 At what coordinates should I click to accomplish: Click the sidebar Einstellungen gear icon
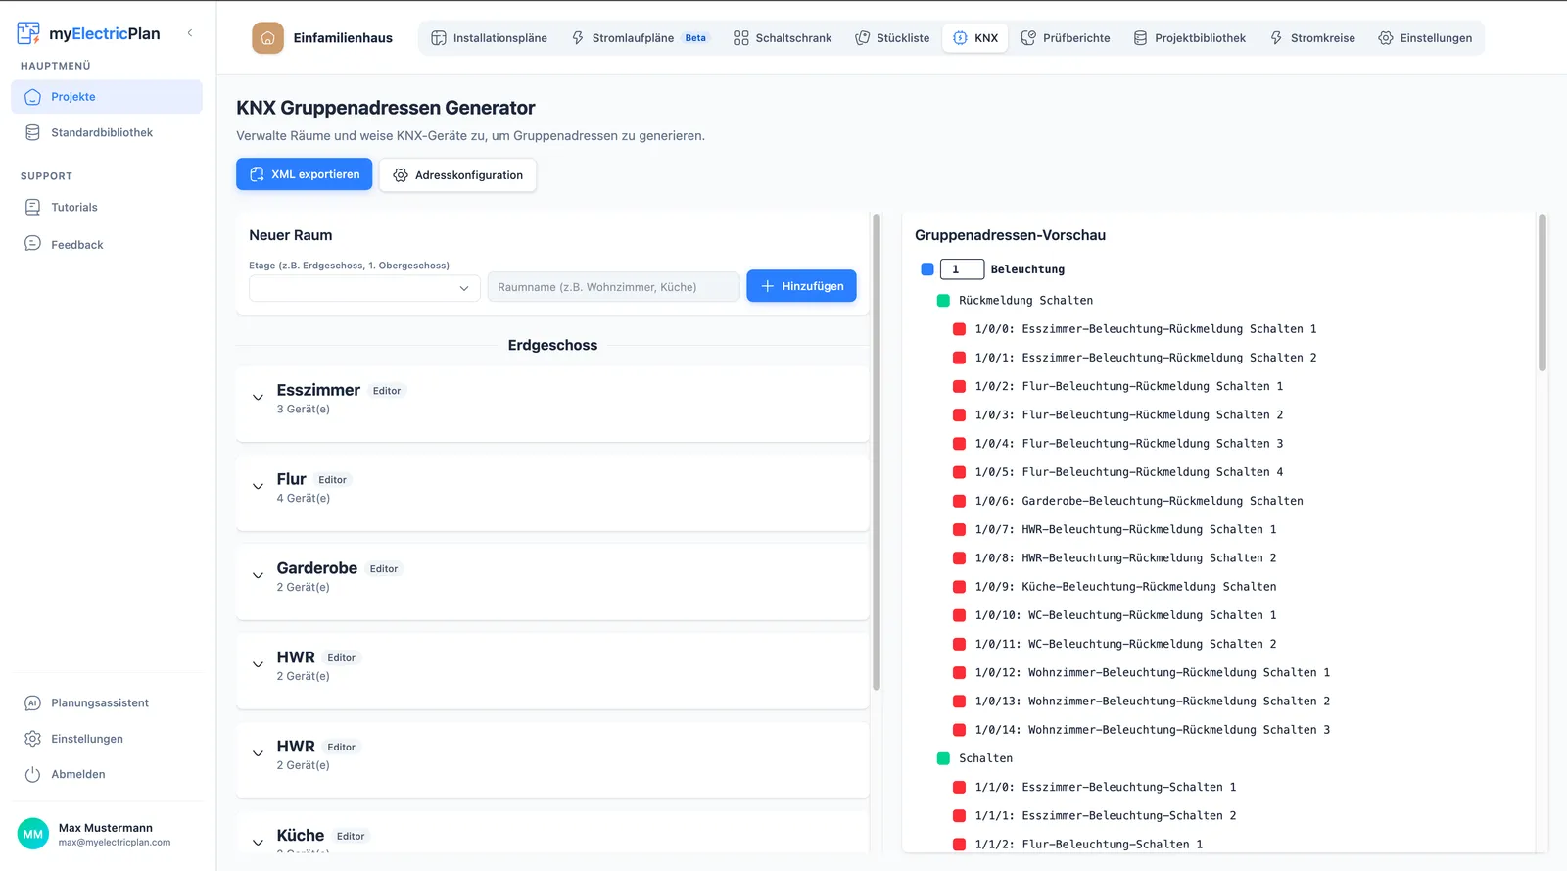pyautogui.click(x=32, y=739)
